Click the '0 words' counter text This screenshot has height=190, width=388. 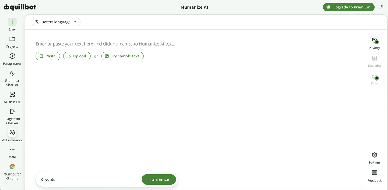(x=48, y=179)
